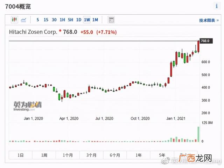Show the 1周 time range

pyautogui.click(x=44, y=155)
